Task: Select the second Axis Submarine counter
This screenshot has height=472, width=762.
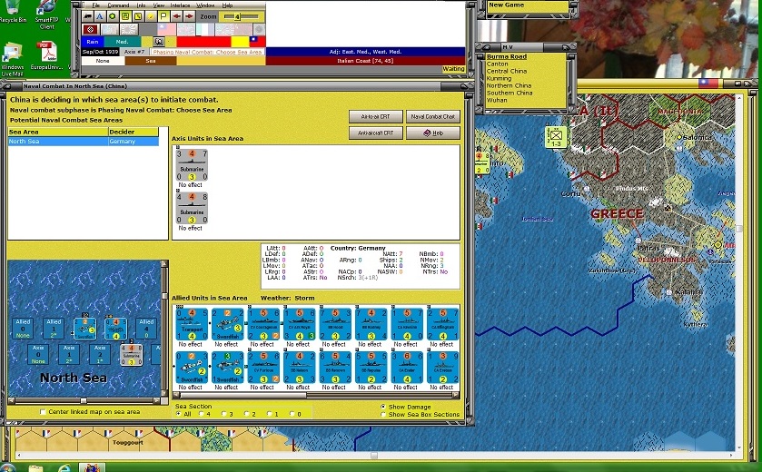Action: [x=192, y=208]
